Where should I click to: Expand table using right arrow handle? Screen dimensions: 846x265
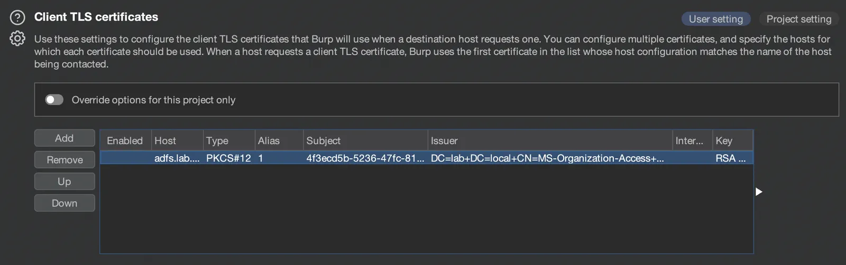pyautogui.click(x=759, y=192)
